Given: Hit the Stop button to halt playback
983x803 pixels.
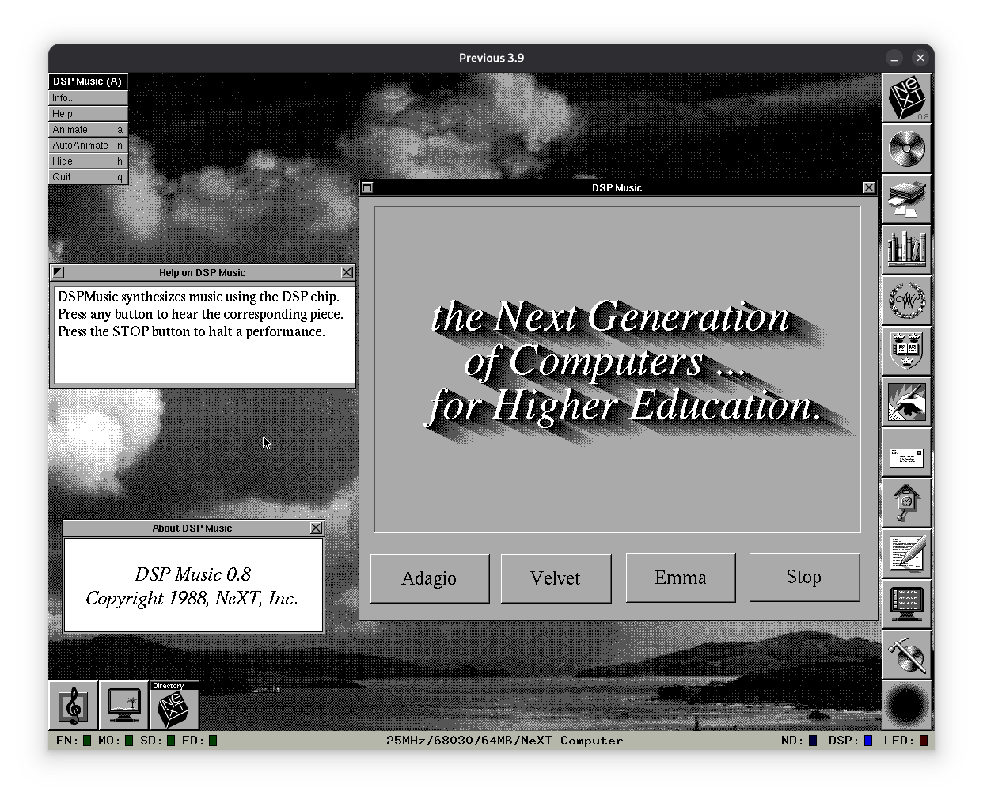Looking at the screenshot, I should pyautogui.click(x=804, y=578).
